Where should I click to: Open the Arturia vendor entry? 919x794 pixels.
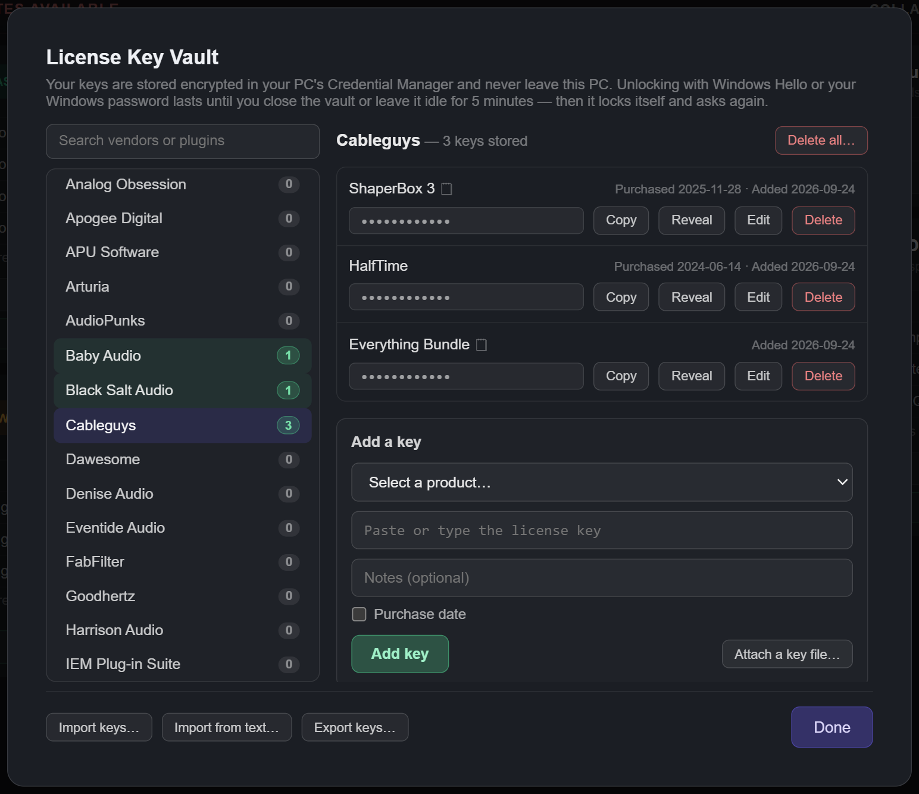point(183,287)
